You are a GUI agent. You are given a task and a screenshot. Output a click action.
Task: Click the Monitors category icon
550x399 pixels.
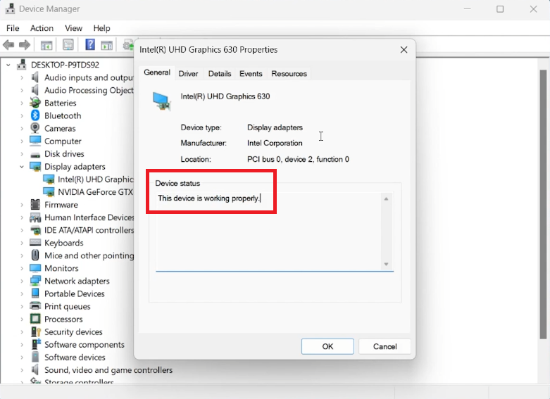(35, 268)
